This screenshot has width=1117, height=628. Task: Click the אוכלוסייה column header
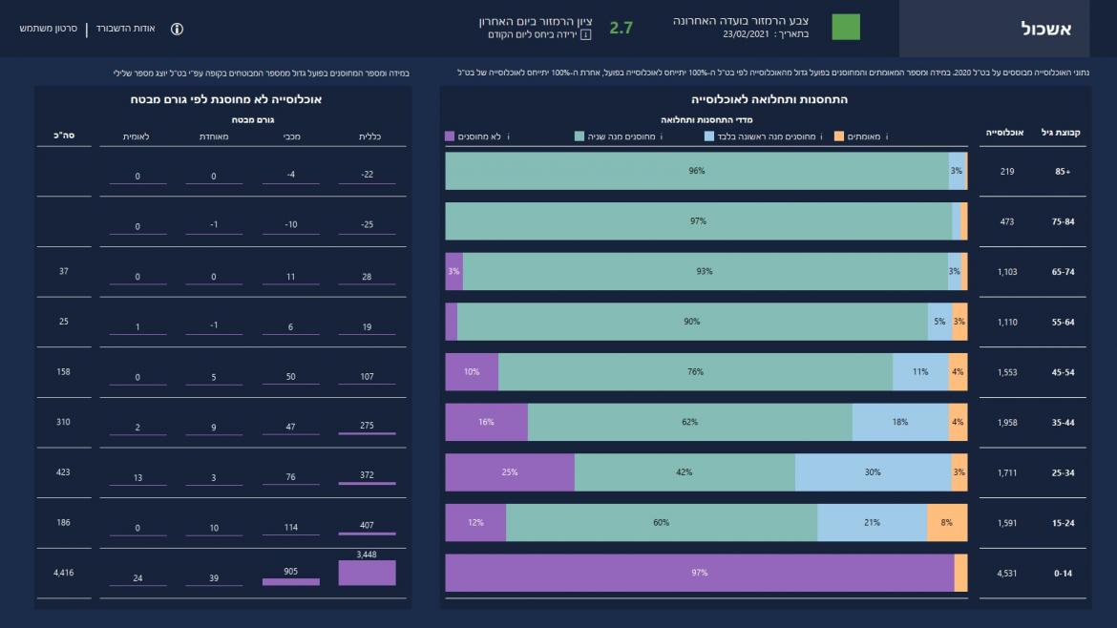pyautogui.click(x=1006, y=134)
